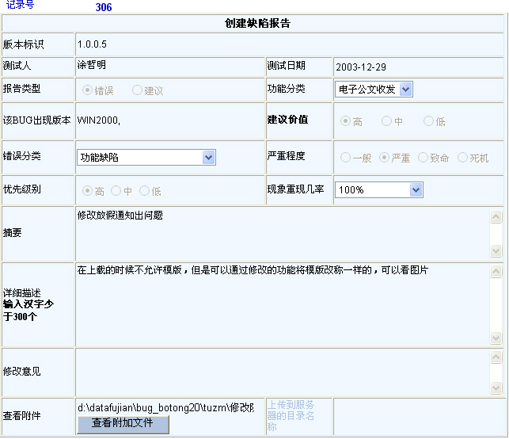The width and height of the screenshot is (509, 439).
Task: Click the 上传到服务器的目录名称 label
Action: pos(291,415)
